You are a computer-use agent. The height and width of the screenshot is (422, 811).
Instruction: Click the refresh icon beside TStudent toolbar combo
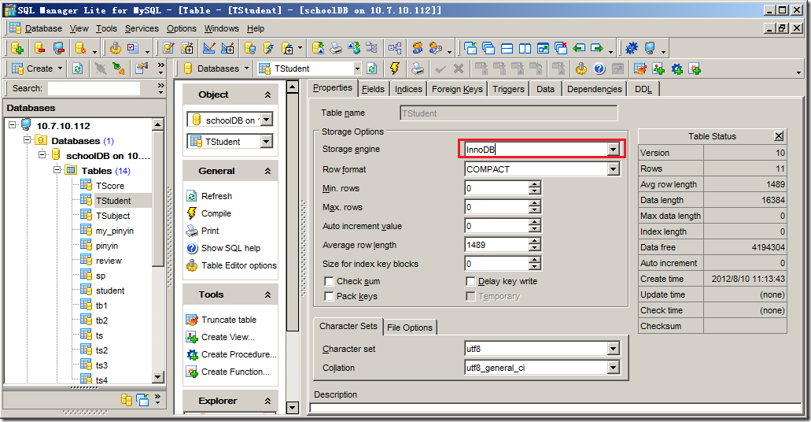point(371,68)
